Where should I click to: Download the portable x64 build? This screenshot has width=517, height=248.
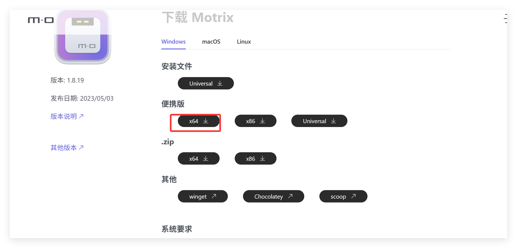pos(199,121)
